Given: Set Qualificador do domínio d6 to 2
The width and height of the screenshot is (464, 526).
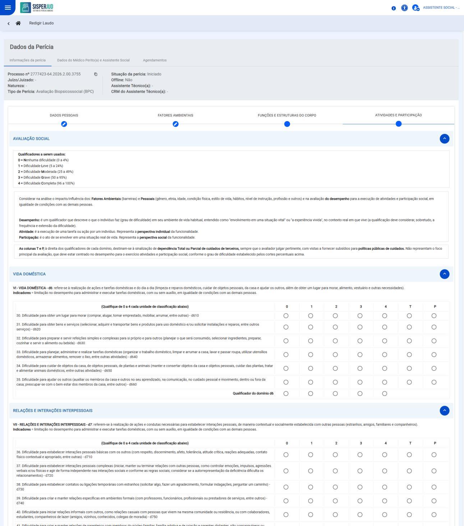Looking at the screenshot, I should pos(335,393).
